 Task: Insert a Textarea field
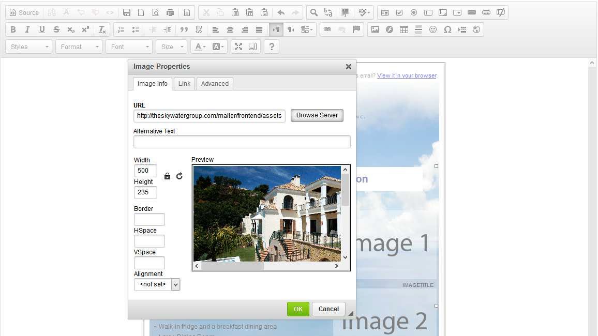pos(443,12)
